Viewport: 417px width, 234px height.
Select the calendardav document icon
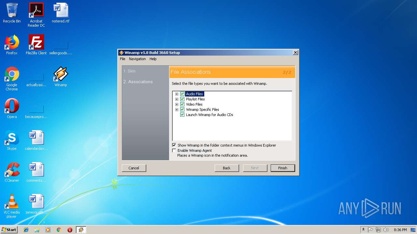36,140
